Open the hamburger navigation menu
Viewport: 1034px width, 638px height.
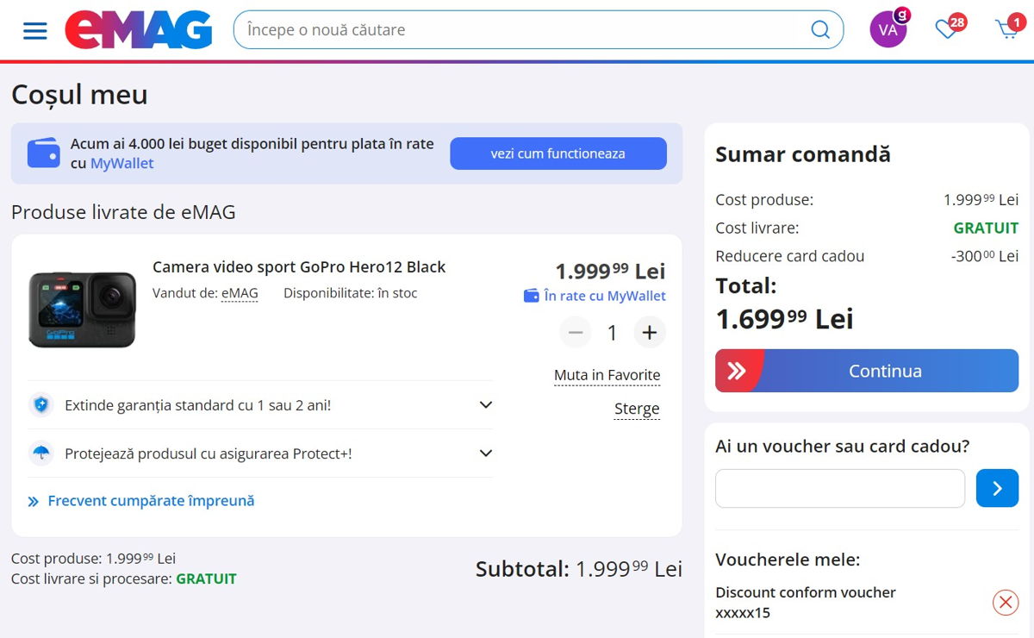[35, 30]
